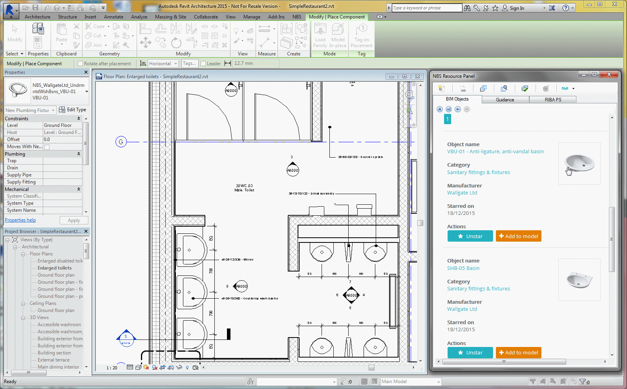Open the Massing & Site ribbon tab
Screen dimensions: 627x389
pyautogui.click(x=170, y=17)
